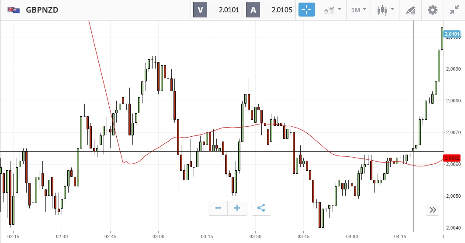465x243 pixels.
Task: Click the GBPNZD instrument name
Action: [x=43, y=10]
